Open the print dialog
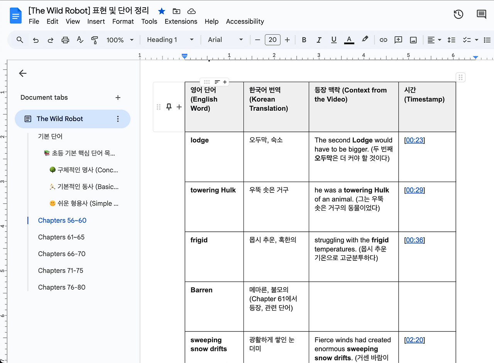Screen dimensions: 494x363 (65, 40)
